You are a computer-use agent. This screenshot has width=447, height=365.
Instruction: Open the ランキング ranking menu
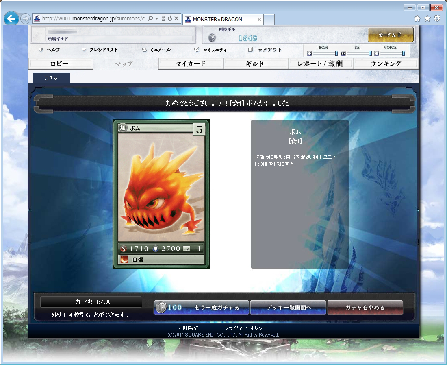pyautogui.click(x=386, y=63)
